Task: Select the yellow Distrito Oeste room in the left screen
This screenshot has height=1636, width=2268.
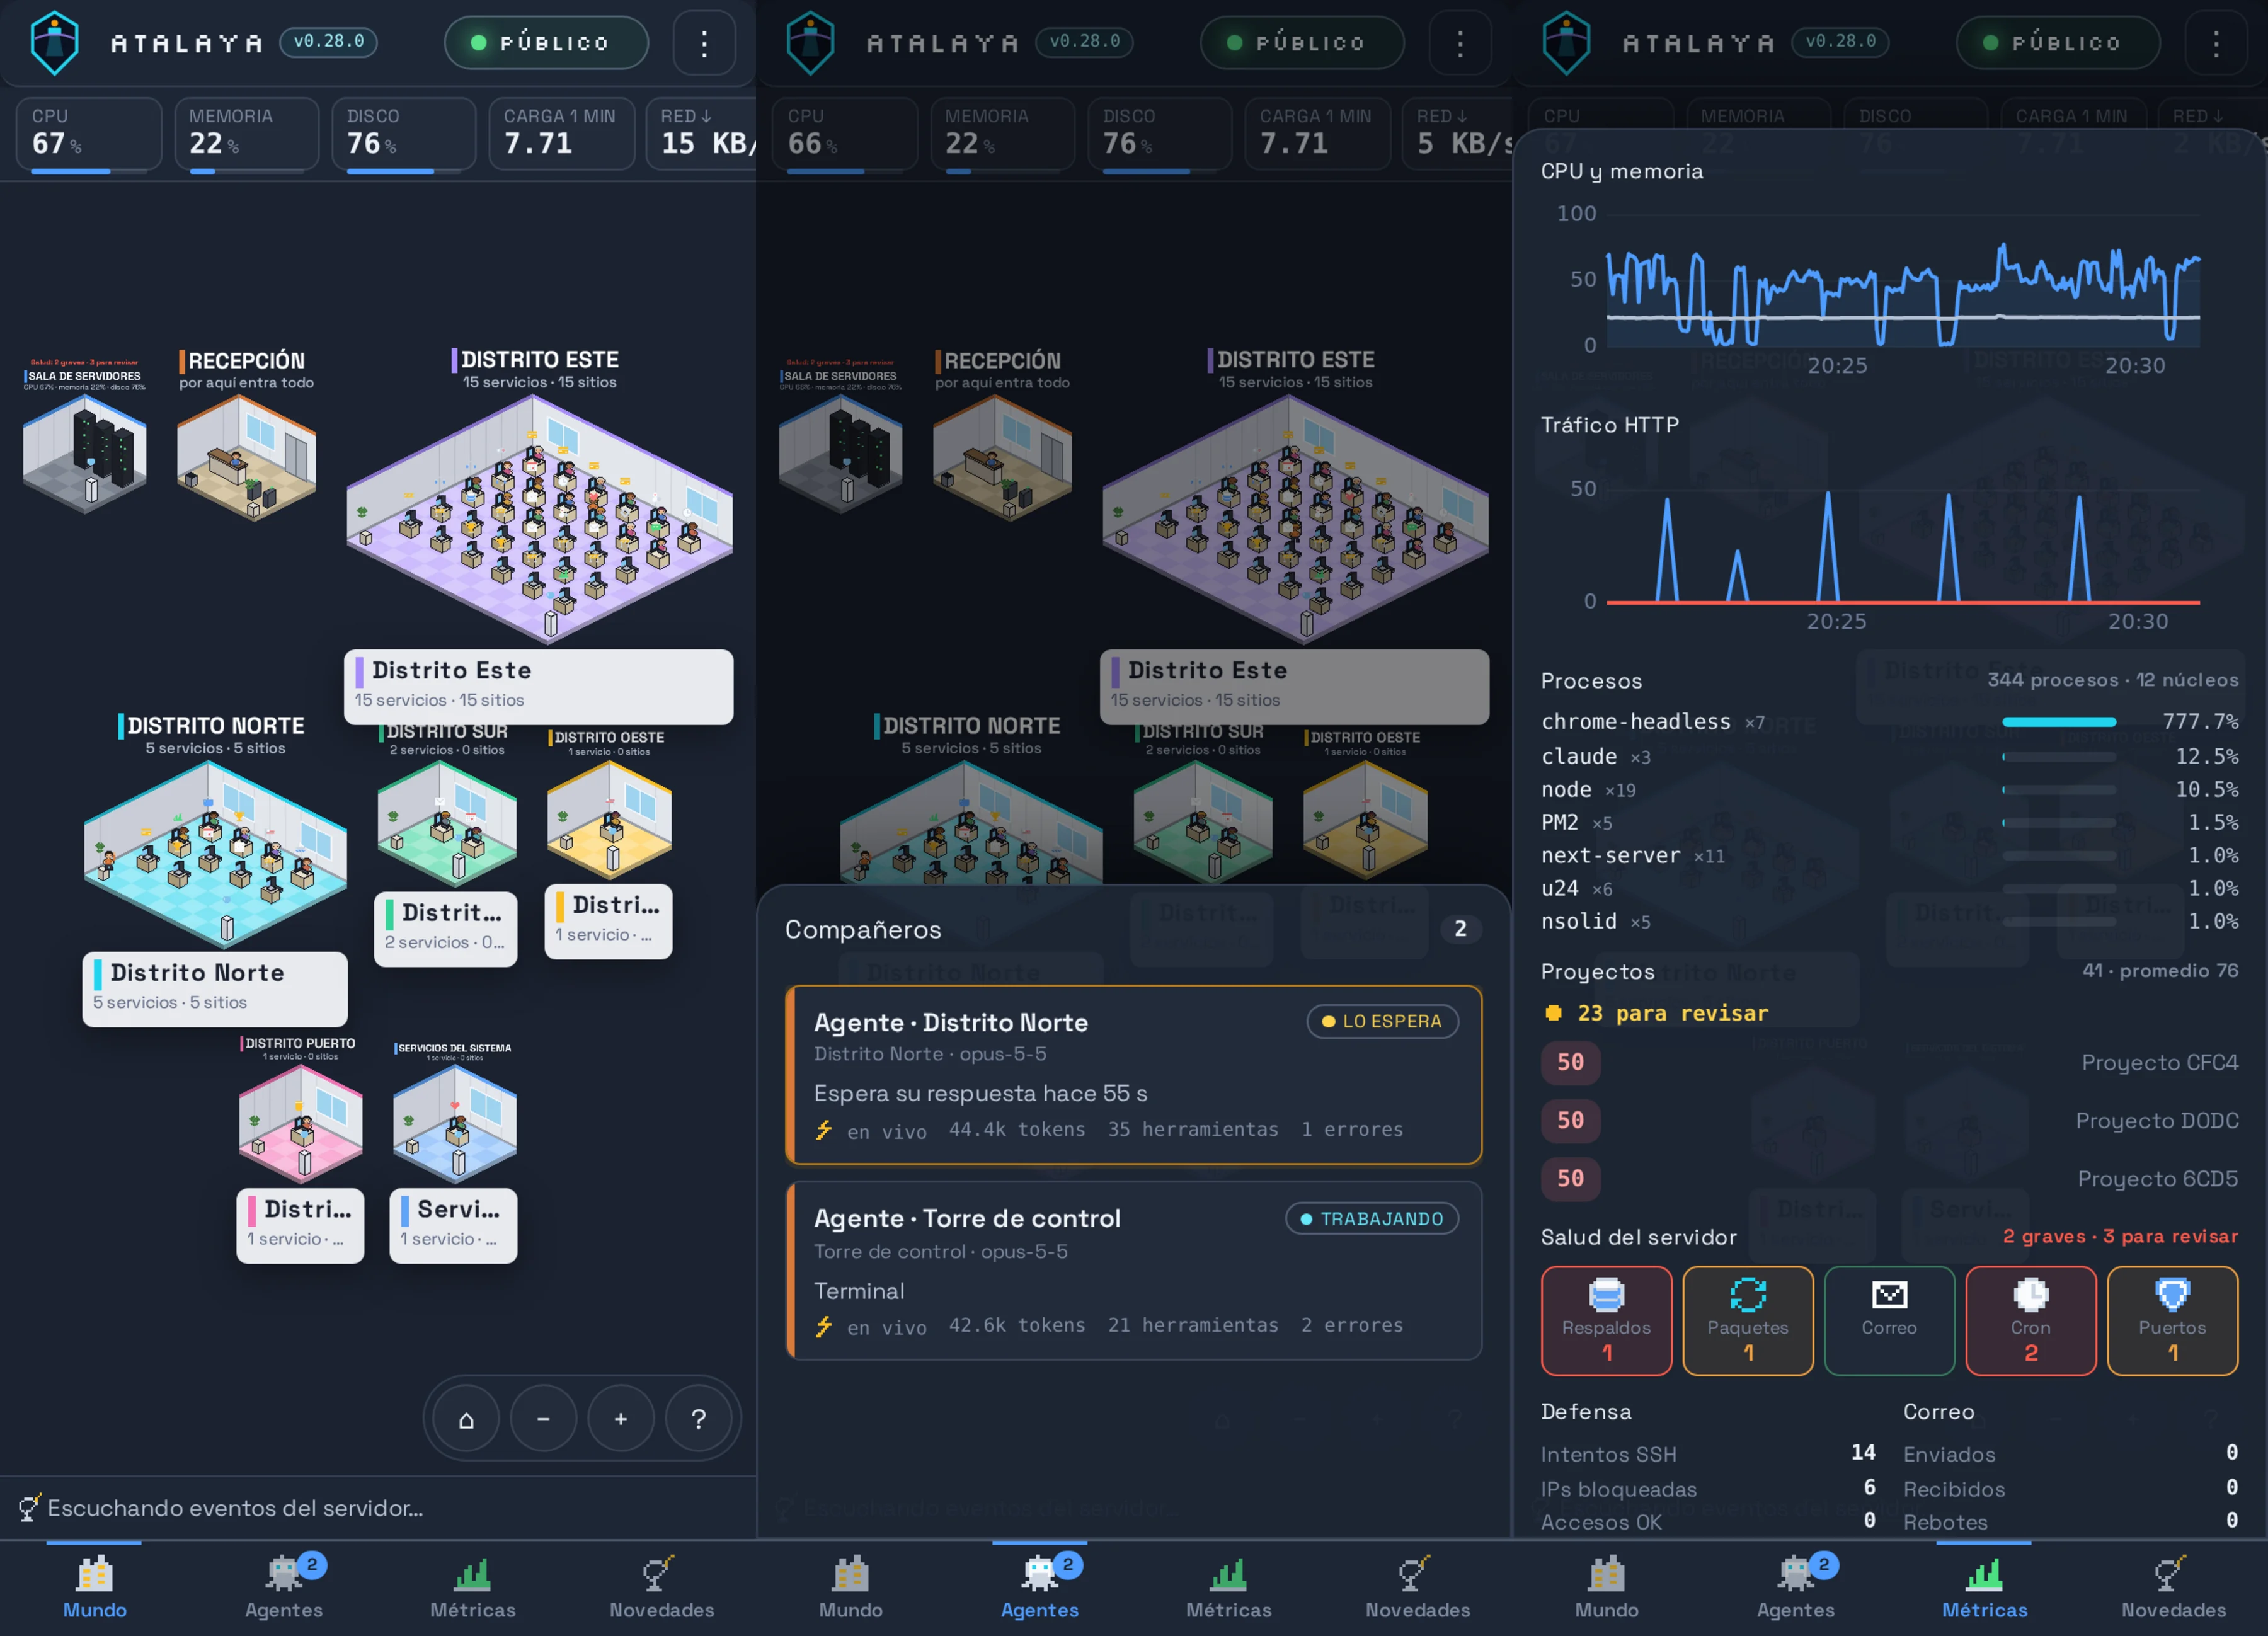Action: coord(609,820)
